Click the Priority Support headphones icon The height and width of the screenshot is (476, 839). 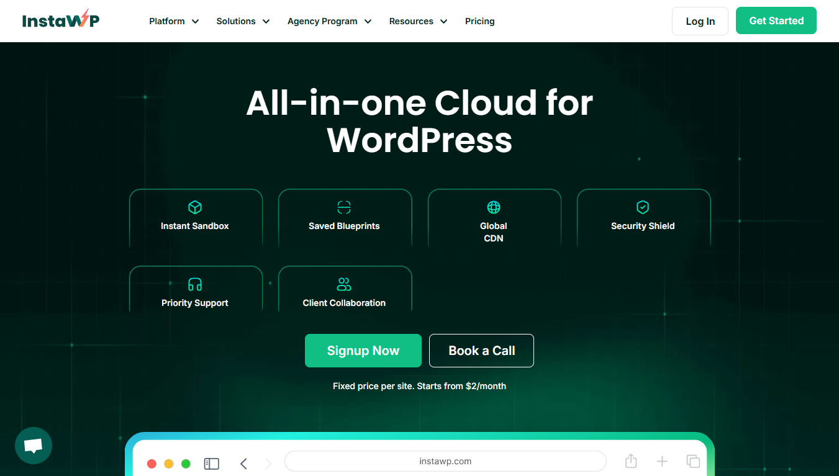[x=195, y=284]
